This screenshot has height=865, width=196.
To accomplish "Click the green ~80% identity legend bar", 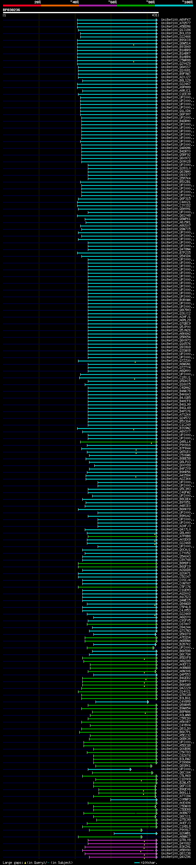I will (x=136, y=6).
